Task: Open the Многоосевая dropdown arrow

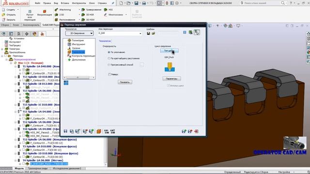Action: coord(126,14)
